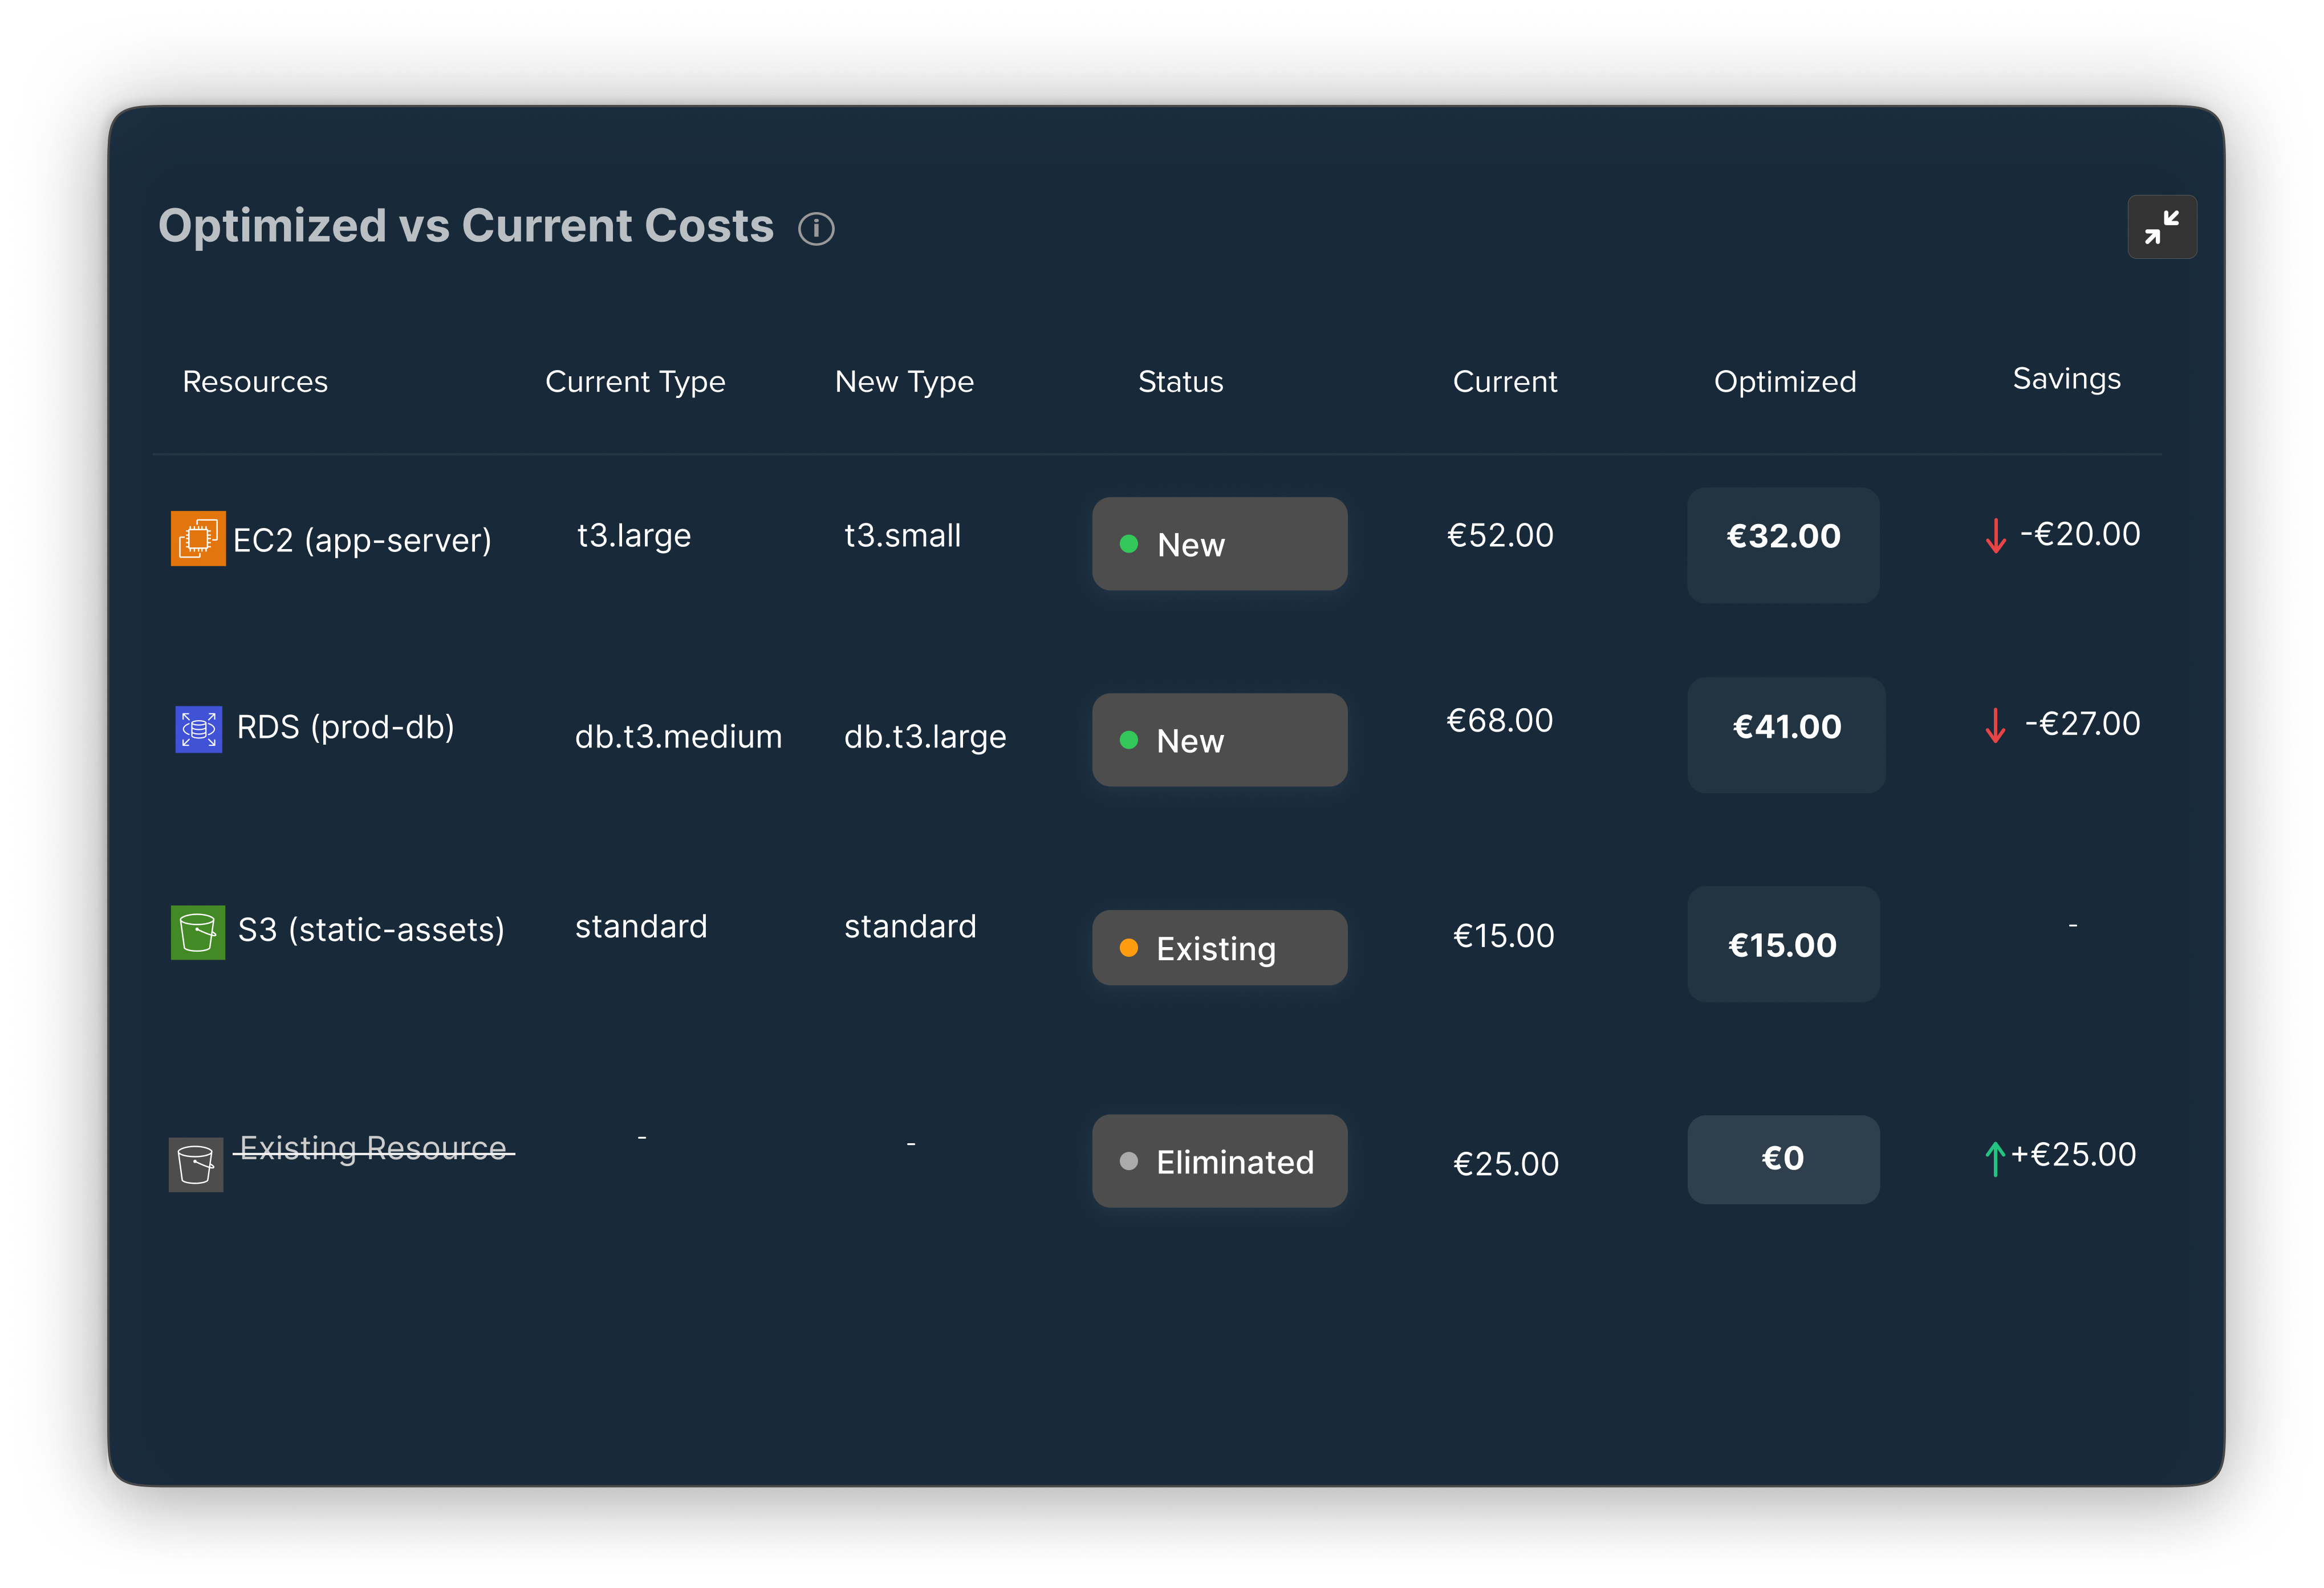Select the €32.00 optimized cost cell
The width and height of the screenshot is (2324, 1588).
(1783, 544)
